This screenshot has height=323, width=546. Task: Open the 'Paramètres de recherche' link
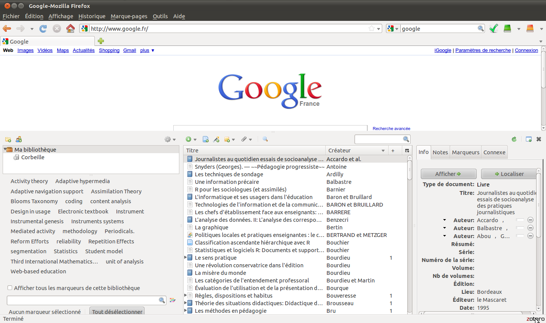[483, 50]
